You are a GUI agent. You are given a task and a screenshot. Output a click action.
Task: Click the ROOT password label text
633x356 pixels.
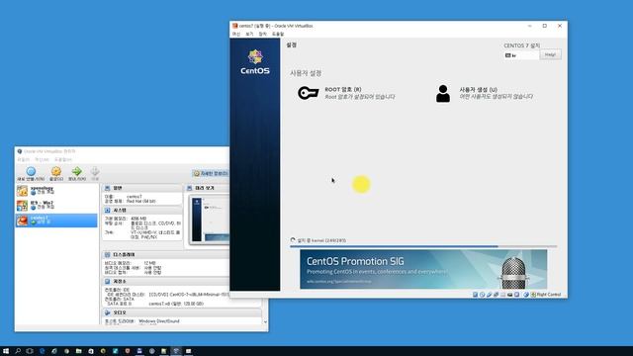[x=343, y=89]
